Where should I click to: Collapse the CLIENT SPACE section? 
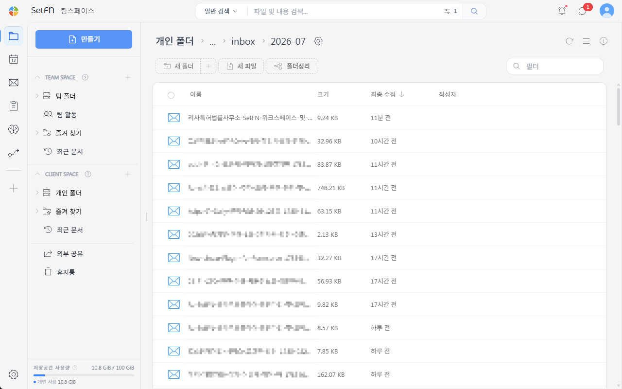[x=37, y=174]
